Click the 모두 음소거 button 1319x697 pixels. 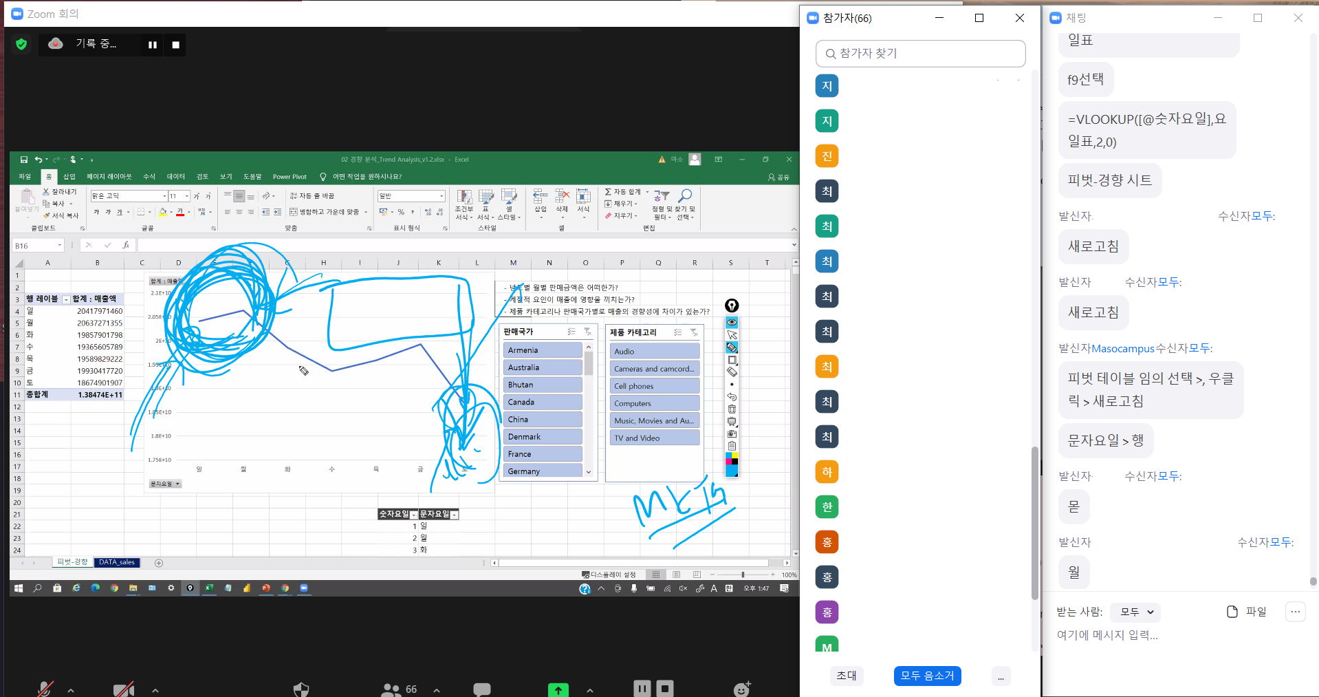pos(927,676)
